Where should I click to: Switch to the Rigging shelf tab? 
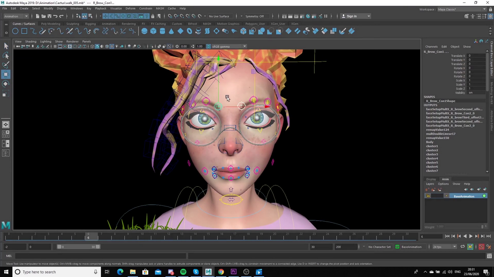[91, 24]
